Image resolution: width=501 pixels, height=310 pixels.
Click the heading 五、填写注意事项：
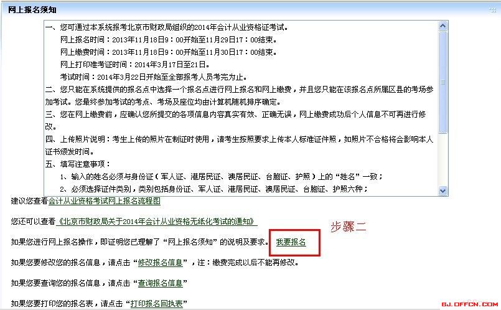point(78,164)
